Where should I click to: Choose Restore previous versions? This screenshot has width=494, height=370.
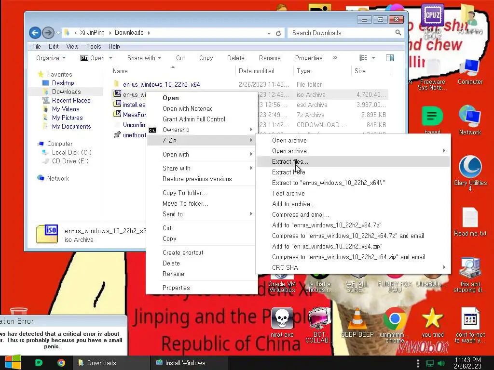(201, 179)
